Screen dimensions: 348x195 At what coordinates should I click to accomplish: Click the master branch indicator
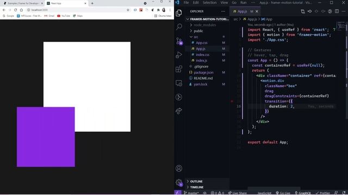tap(191, 193)
